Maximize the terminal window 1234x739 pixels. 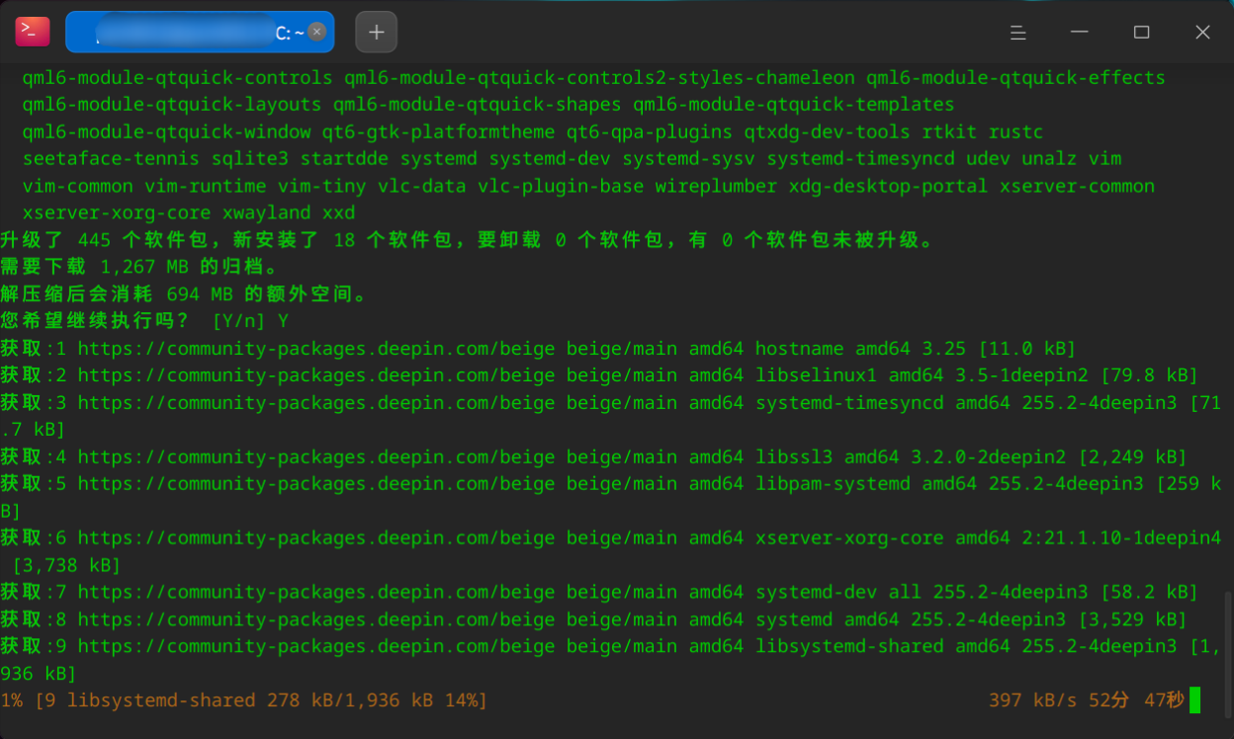(x=1141, y=33)
